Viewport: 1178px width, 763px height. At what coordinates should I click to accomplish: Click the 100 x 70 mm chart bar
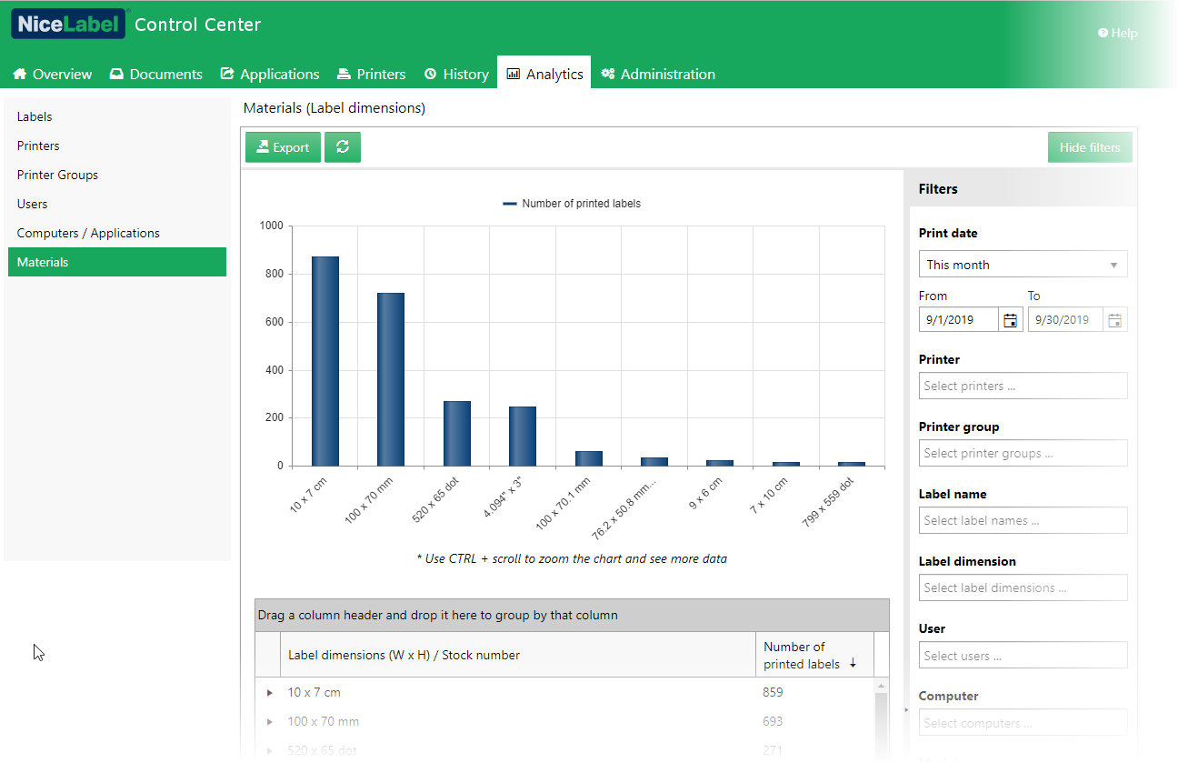point(391,379)
